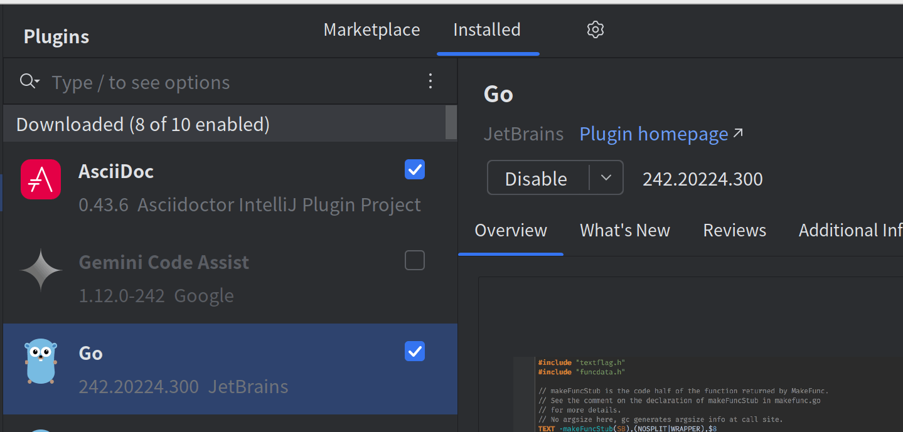This screenshot has width=903, height=432.
Task: Open the What's New tab
Action: [x=624, y=230]
